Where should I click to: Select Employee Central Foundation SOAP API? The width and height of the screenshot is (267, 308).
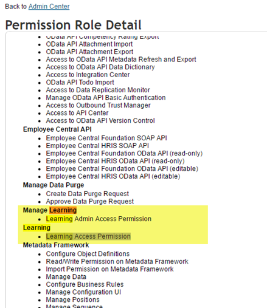(x=106, y=138)
